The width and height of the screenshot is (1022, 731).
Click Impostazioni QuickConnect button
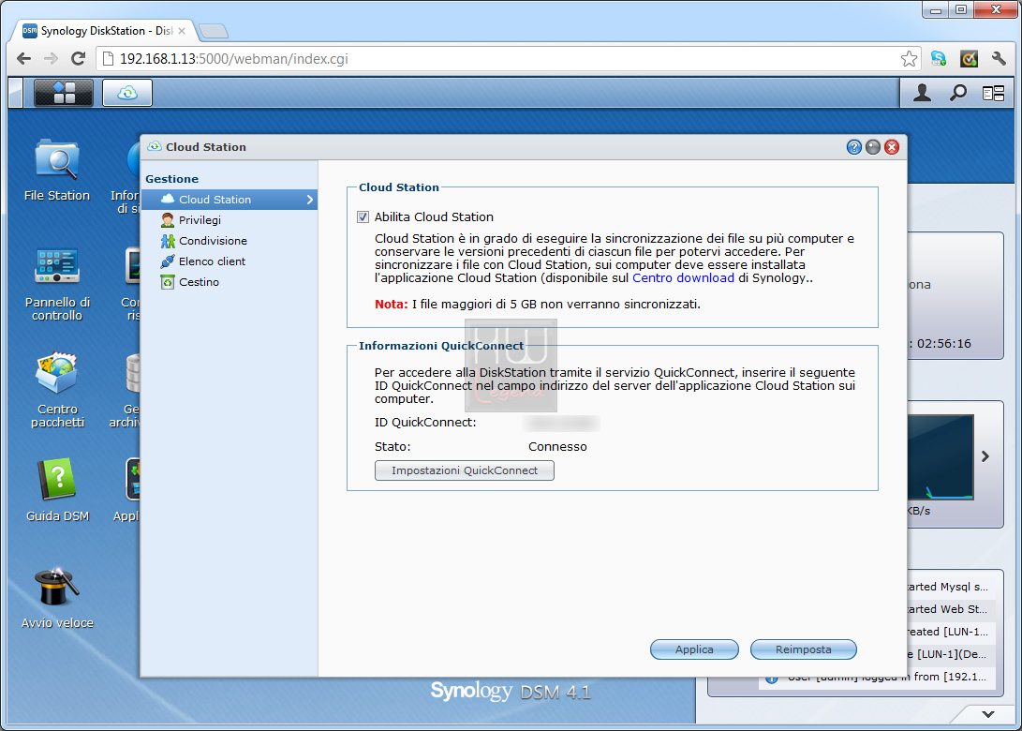click(464, 470)
